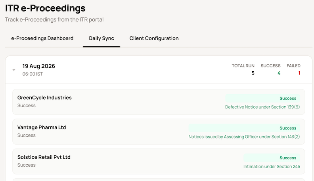Click the Solstice Retail Pvt Ltd name
The image size is (314, 181).
click(44, 157)
